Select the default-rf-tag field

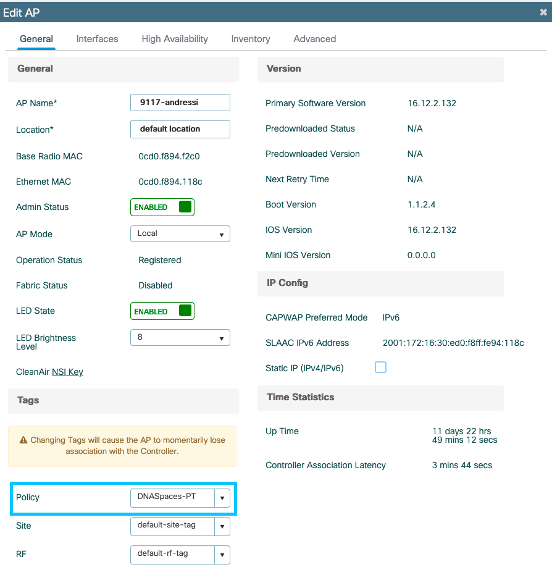click(x=173, y=555)
